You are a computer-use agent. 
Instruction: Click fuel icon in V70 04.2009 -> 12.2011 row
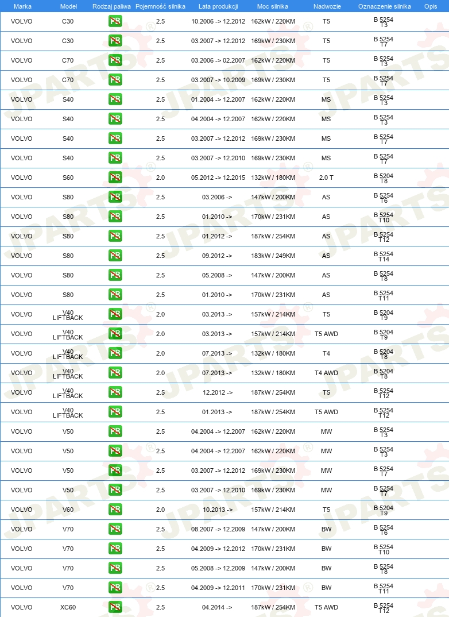pos(115,588)
